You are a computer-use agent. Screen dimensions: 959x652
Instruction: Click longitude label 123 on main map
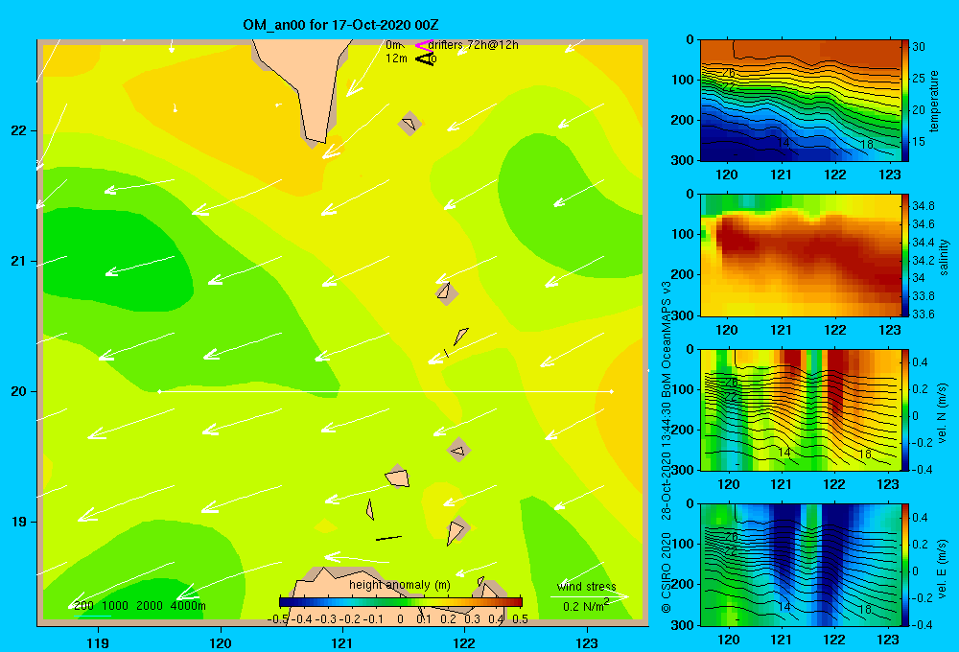[587, 642]
